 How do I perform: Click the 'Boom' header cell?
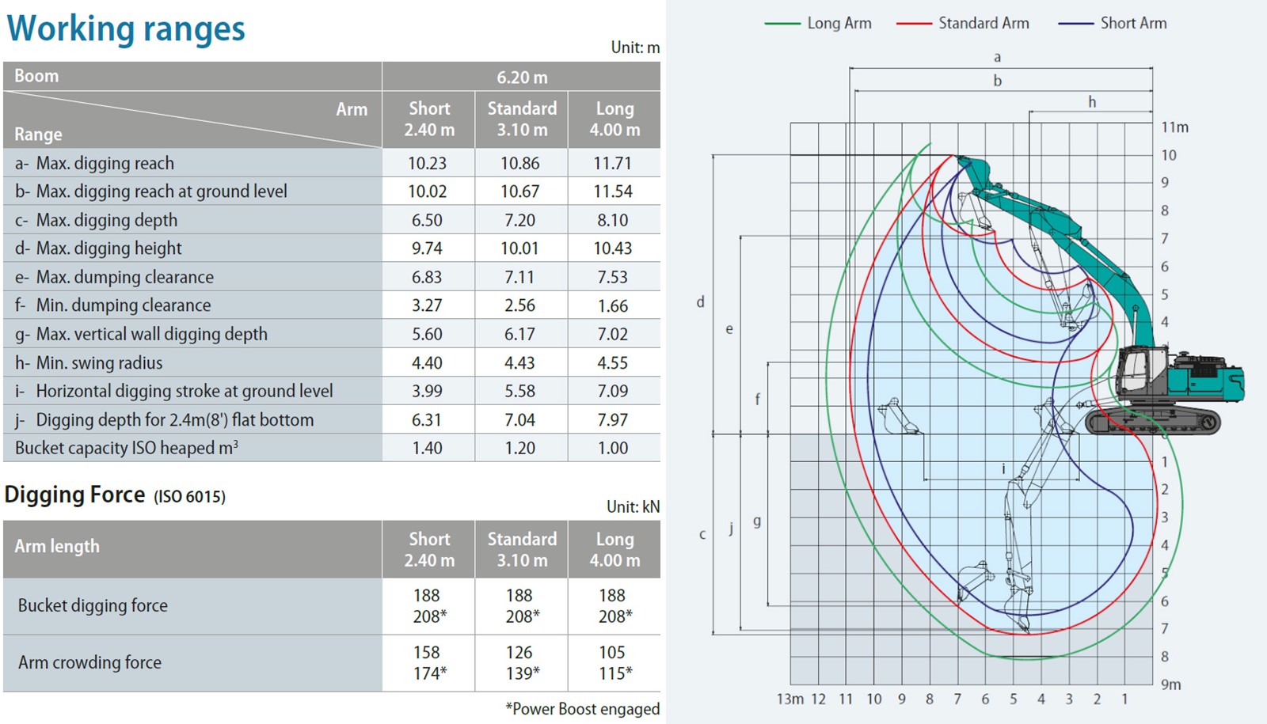point(36,76)
